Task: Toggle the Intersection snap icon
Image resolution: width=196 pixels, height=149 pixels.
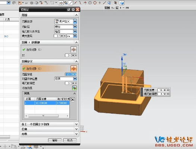Action: click(x=85, y=3)
